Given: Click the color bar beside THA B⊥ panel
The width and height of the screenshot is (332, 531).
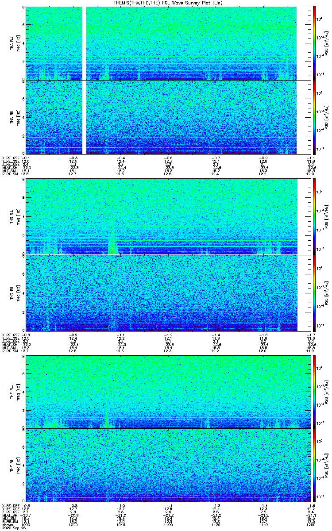Looking at the screenshot, I should tap(314, 42).
